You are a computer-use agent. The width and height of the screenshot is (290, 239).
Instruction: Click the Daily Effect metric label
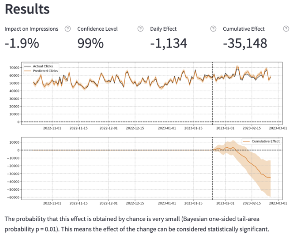coord(164,29)
